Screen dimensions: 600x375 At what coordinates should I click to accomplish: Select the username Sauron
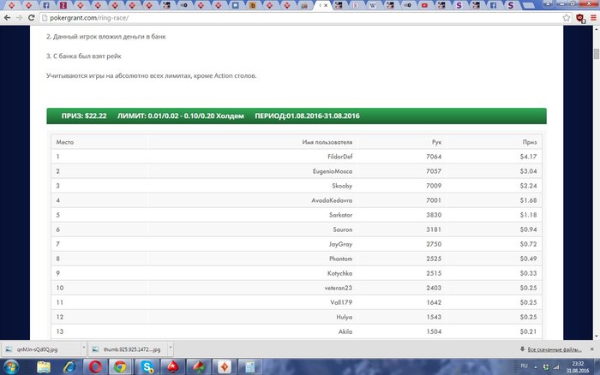tap(343, 229)
